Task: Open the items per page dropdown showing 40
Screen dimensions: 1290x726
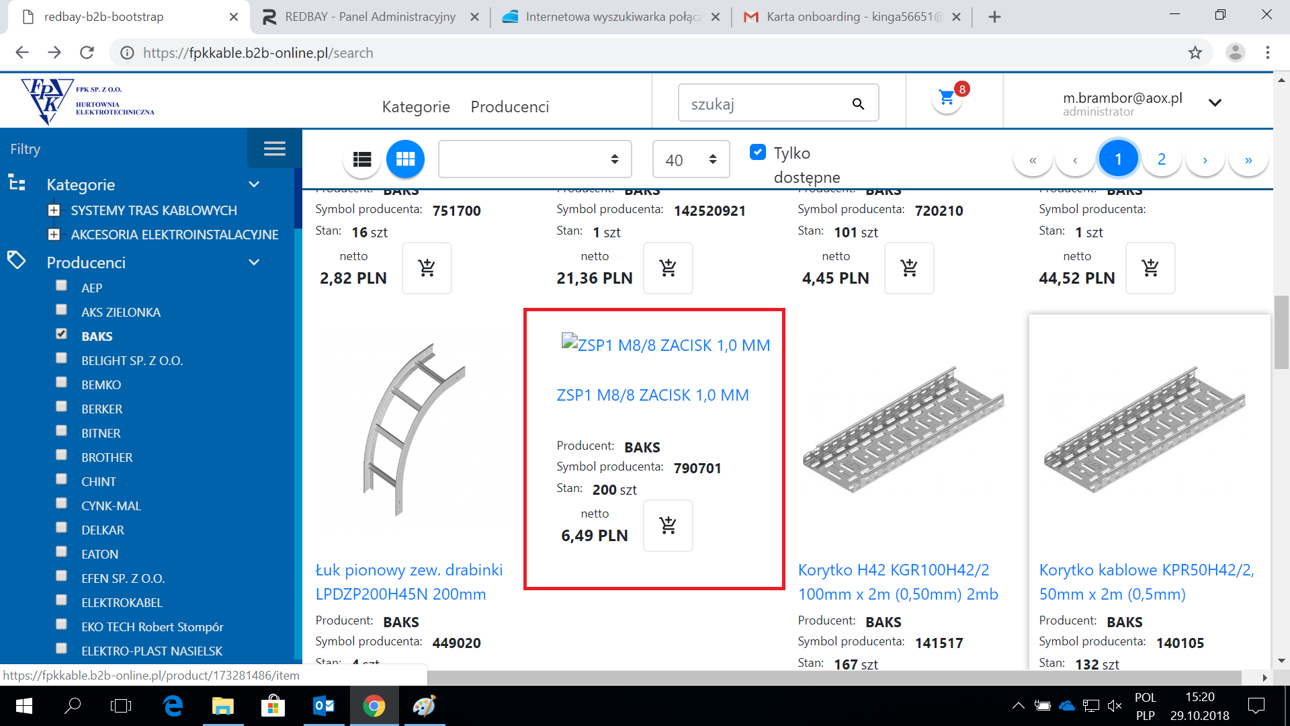Action: pos(691,159)
